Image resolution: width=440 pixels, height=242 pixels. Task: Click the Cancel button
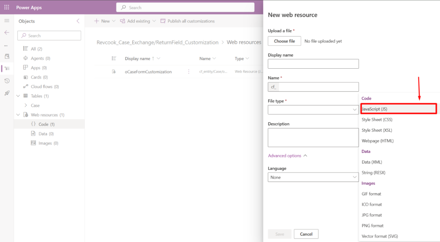click(306, 234)
